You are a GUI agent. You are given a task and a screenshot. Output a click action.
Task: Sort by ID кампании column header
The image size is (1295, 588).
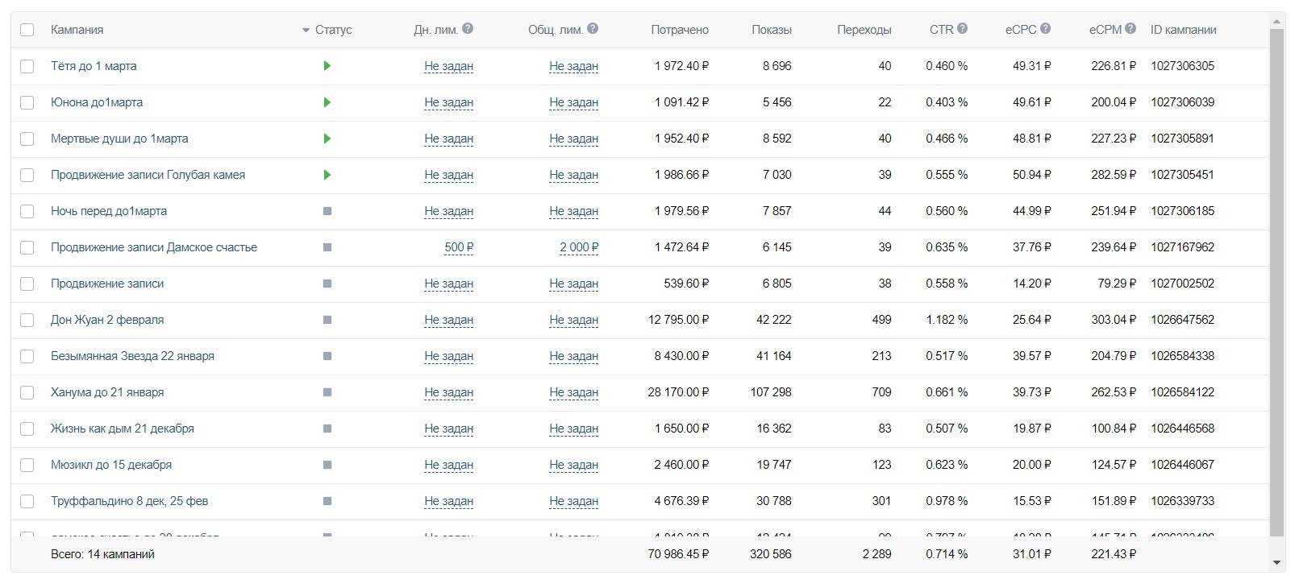pos(1183,30)
